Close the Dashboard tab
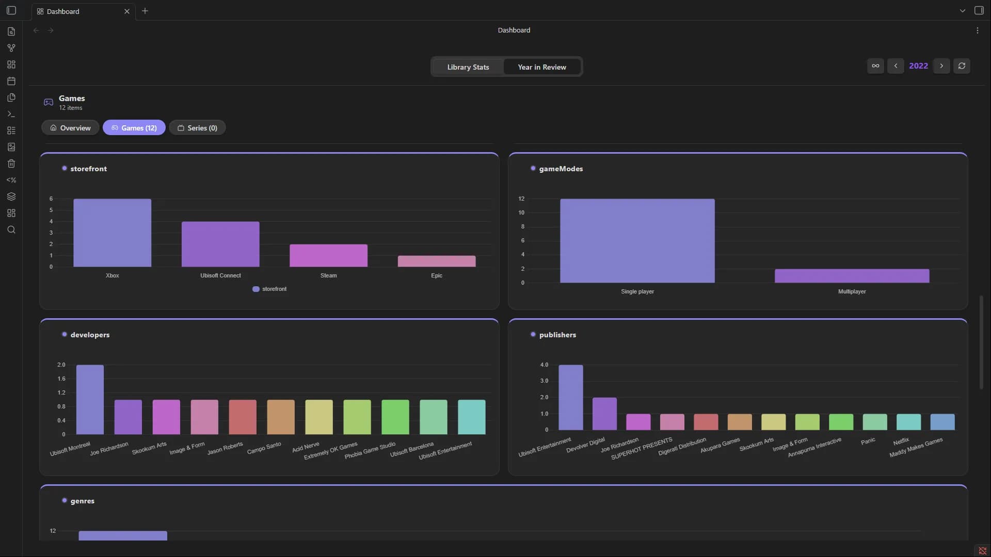 [127, 11]
